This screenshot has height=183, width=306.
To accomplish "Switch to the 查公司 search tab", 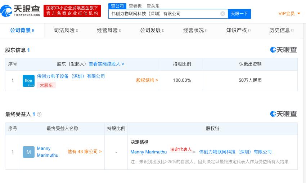I will 117,6.
